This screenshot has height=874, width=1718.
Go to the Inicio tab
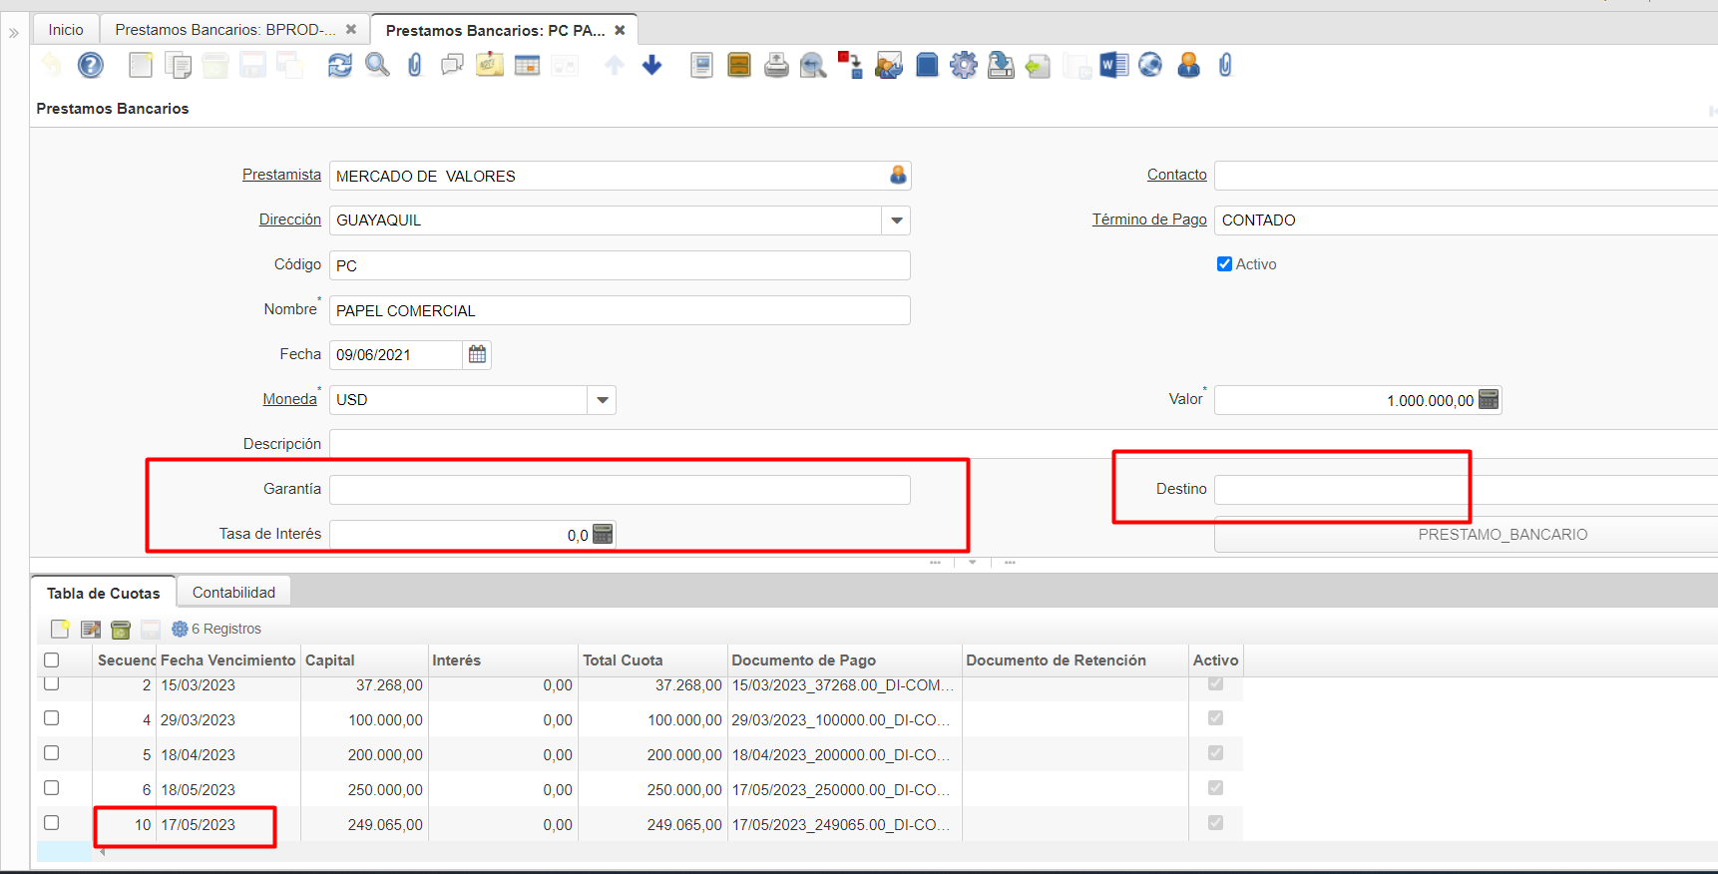click(x=66, y=30)
